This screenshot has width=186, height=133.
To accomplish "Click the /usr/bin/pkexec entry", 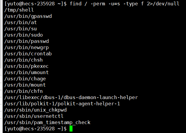I will (26, 66).
